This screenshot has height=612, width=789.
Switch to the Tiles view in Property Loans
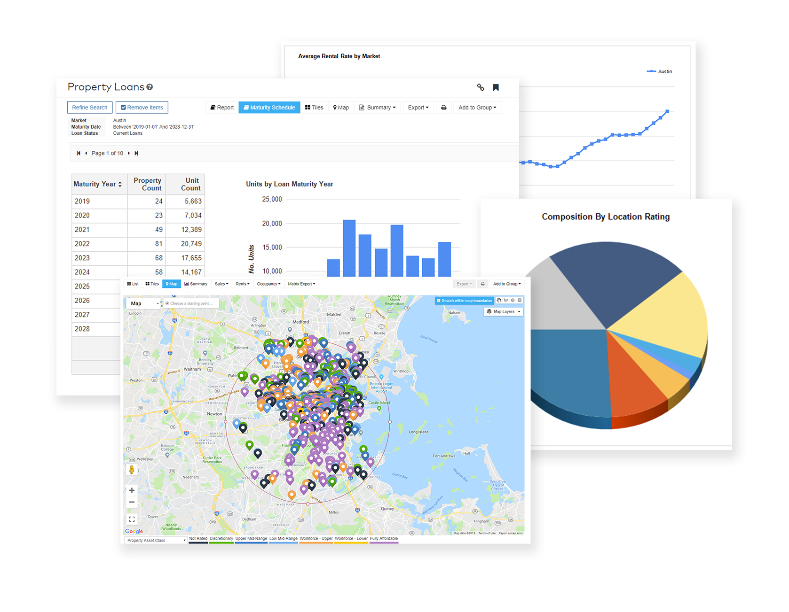tap(314, 107)
